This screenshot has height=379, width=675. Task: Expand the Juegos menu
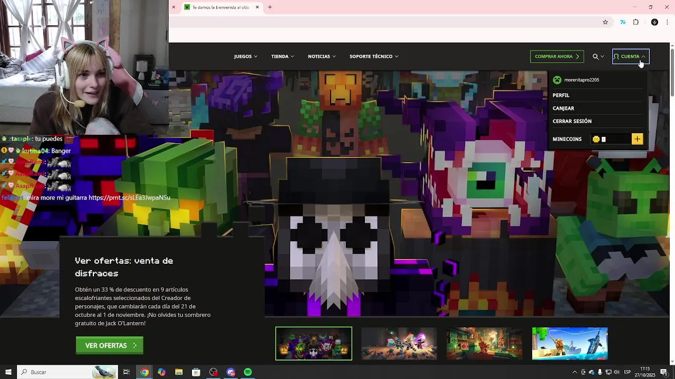[246, 56]
